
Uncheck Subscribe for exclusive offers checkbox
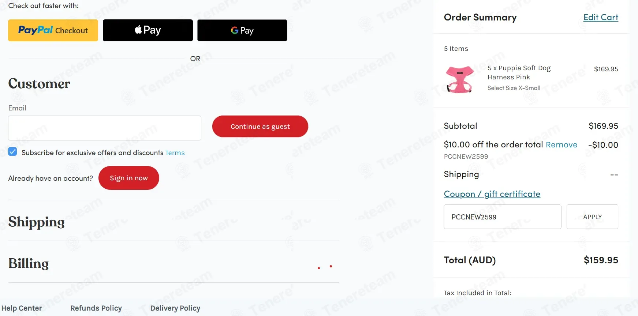[13, 152]
